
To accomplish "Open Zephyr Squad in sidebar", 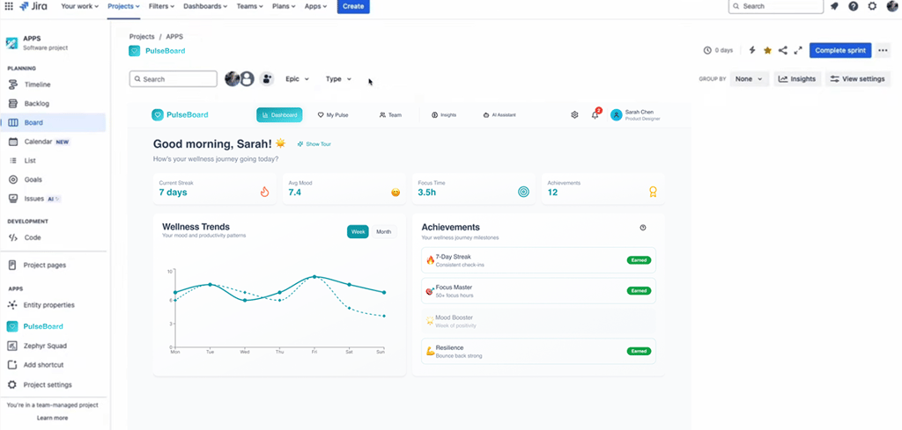I will coord(53,346).
